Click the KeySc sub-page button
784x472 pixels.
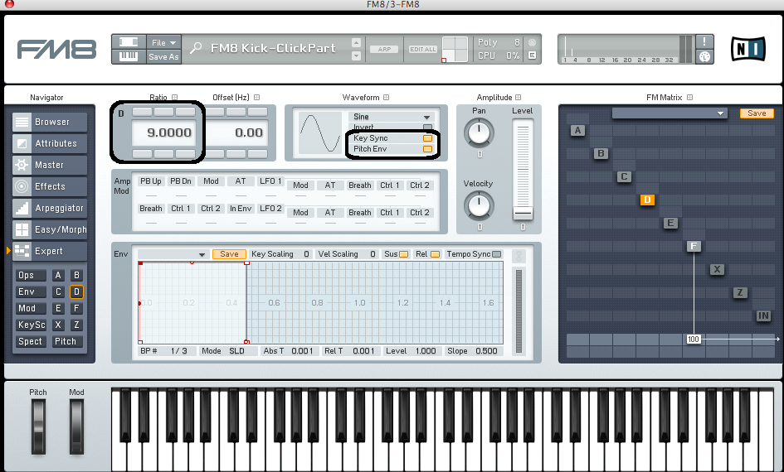(31, 325)
